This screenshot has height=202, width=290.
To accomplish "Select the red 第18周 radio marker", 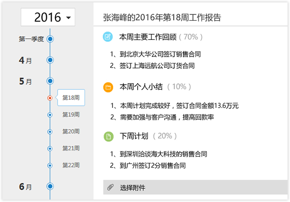I will 50,98.
